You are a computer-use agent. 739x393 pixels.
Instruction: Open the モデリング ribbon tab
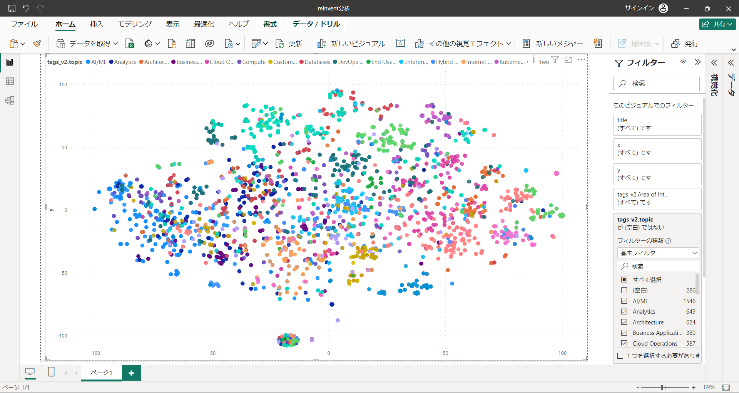click(135, 24)
